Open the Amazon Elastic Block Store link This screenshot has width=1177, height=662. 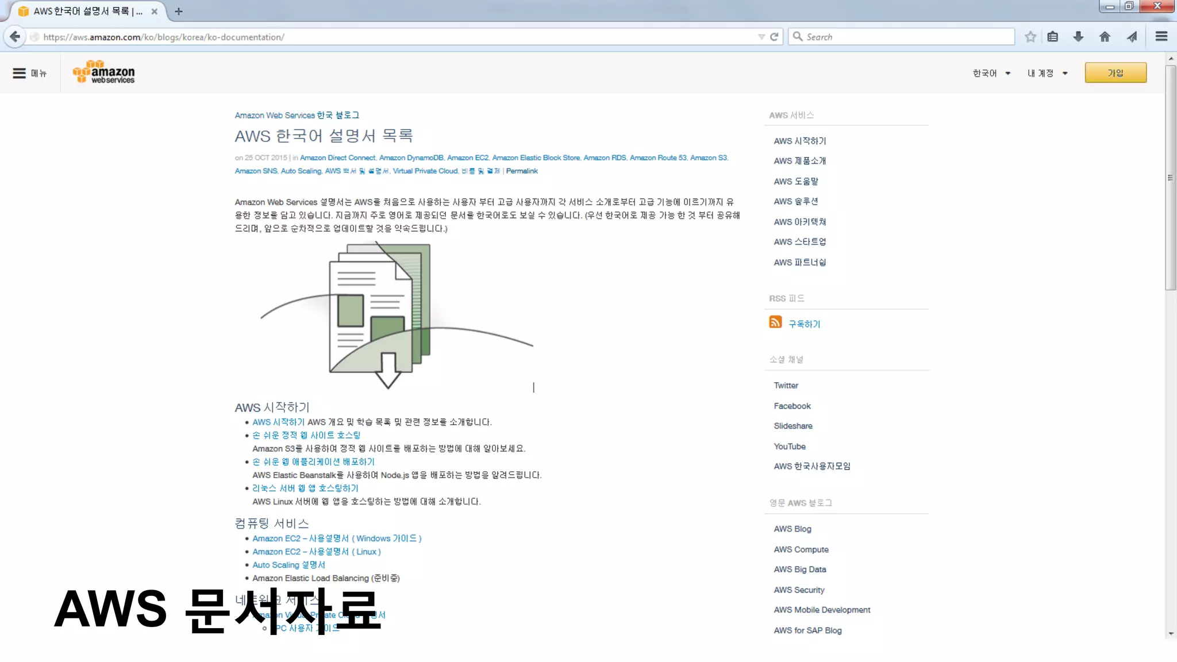tap(536, 157)
